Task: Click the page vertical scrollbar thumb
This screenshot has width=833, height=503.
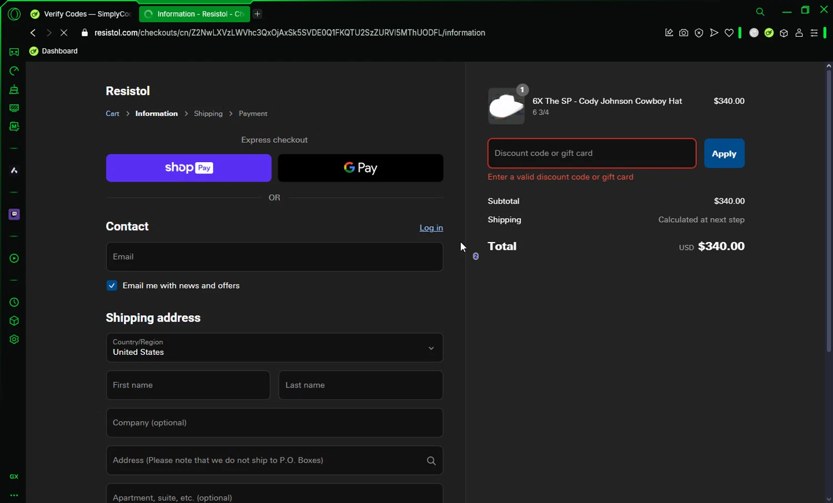Action: coord(829,210)
